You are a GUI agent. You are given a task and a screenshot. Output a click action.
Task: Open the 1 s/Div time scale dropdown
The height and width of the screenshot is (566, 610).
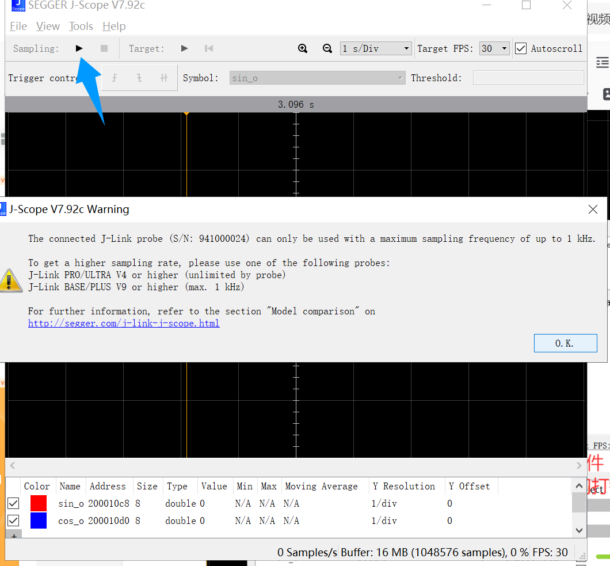376,48
